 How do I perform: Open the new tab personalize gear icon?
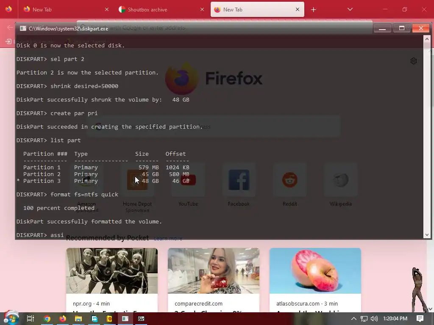coord(414,61)
